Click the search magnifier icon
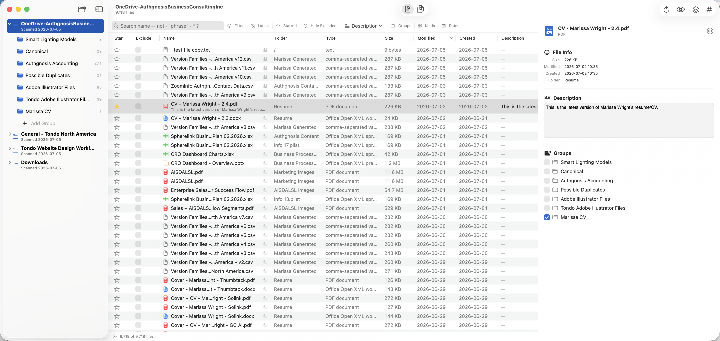This screenshot has width=720, height=341. tap(116, 26)
